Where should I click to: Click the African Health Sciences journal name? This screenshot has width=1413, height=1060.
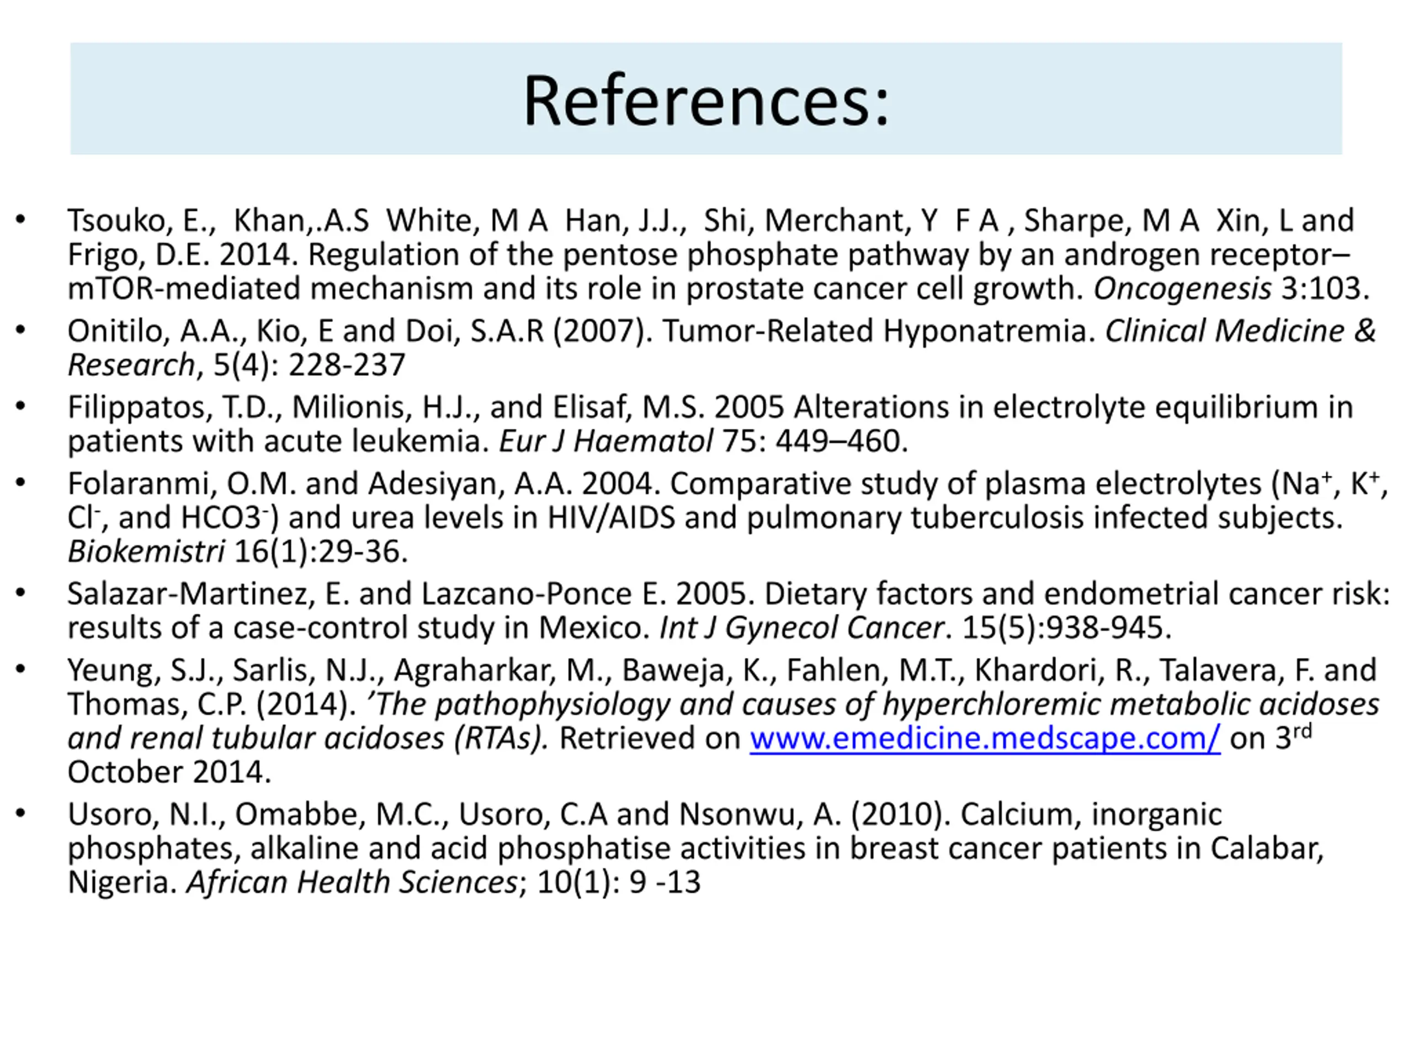click(352, 882)
